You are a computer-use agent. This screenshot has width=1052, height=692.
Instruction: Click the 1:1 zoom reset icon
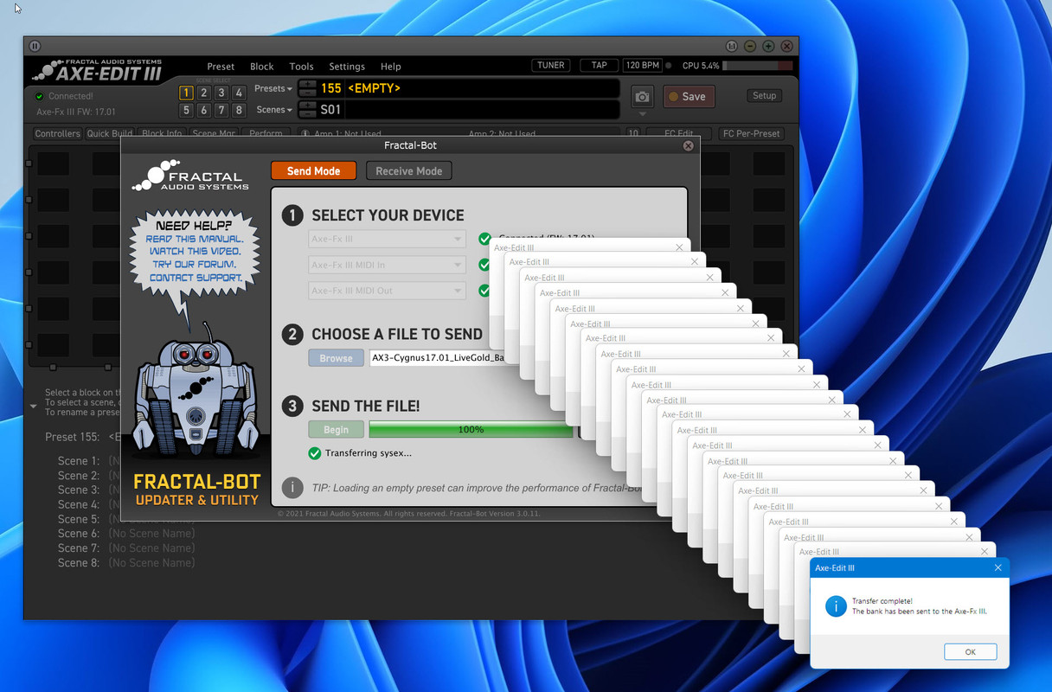click(x=732, y=46)
